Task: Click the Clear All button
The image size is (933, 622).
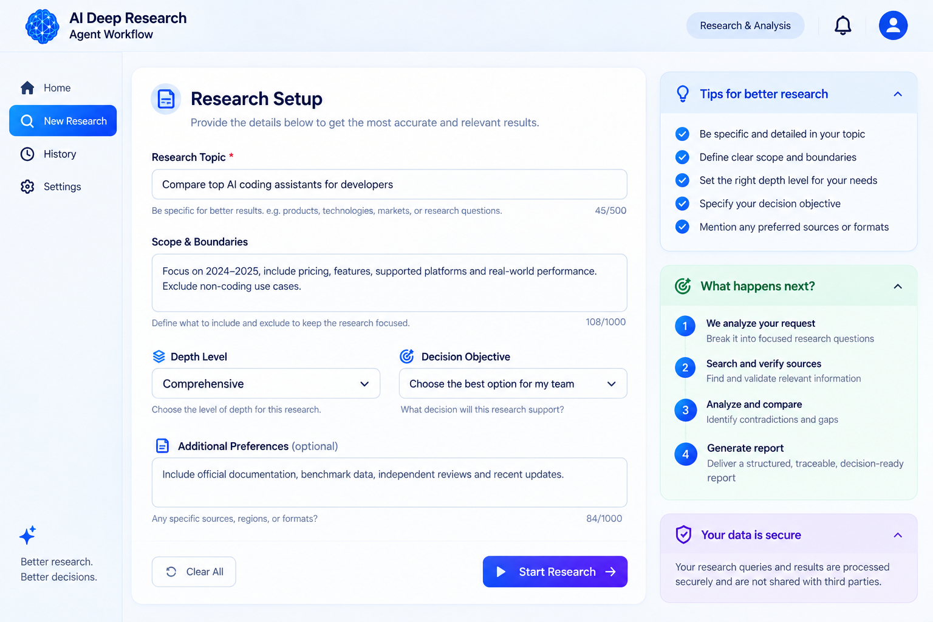Action: tap(194, 572)
